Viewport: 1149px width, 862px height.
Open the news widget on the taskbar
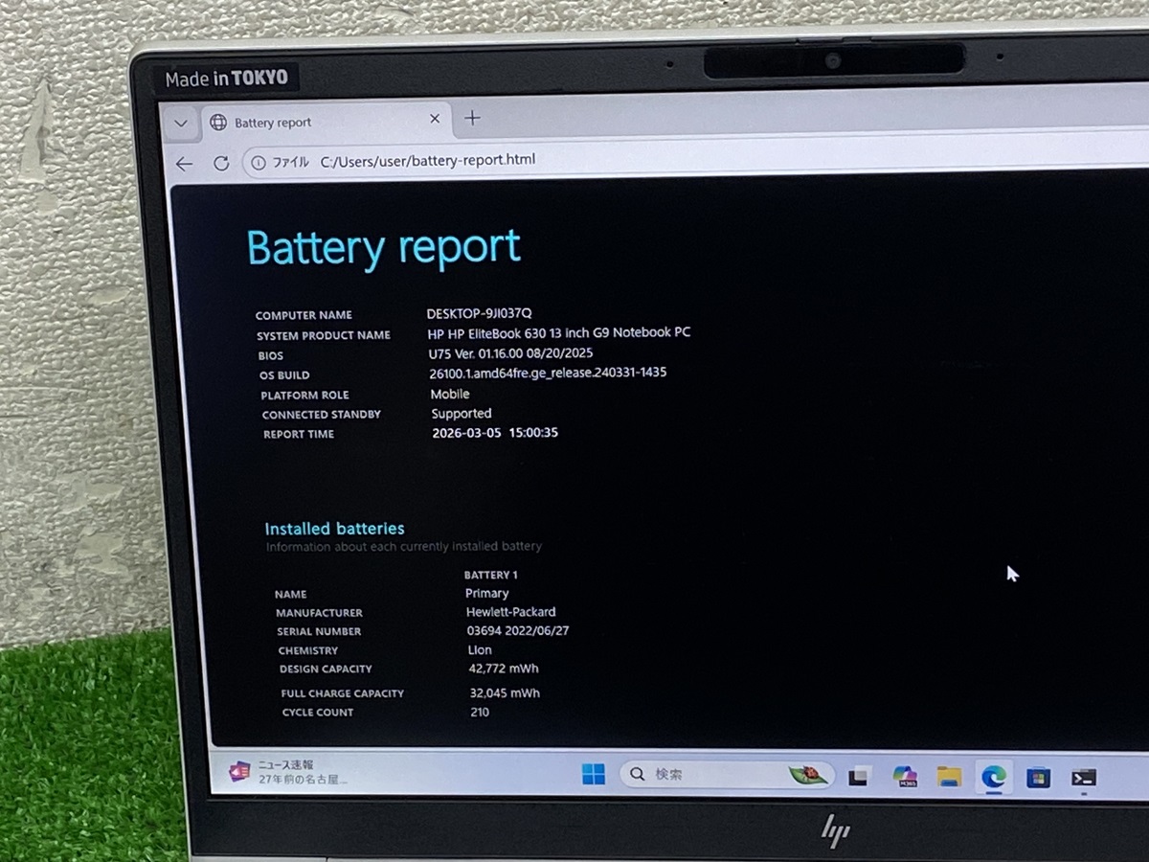(287, 772)
